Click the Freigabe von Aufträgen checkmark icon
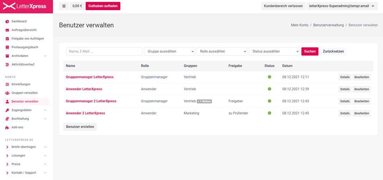This screenshot has height=180, width=383. pos(7,39)
